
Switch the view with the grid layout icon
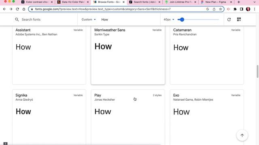click(x=239, y=19)
